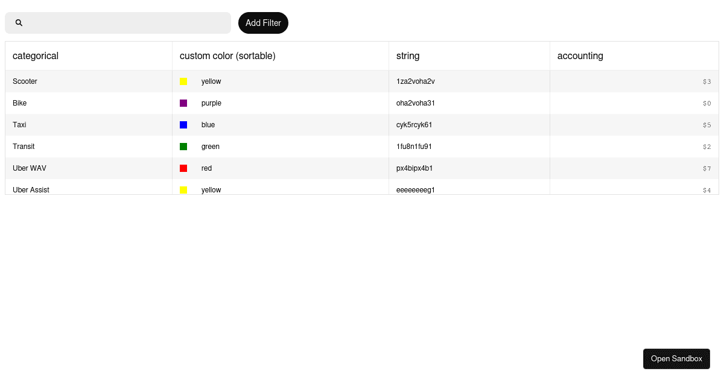Screen dimensions: 724x380
Task: Click the purple swatch in Bike row
Action: click(x=183, y=103)
